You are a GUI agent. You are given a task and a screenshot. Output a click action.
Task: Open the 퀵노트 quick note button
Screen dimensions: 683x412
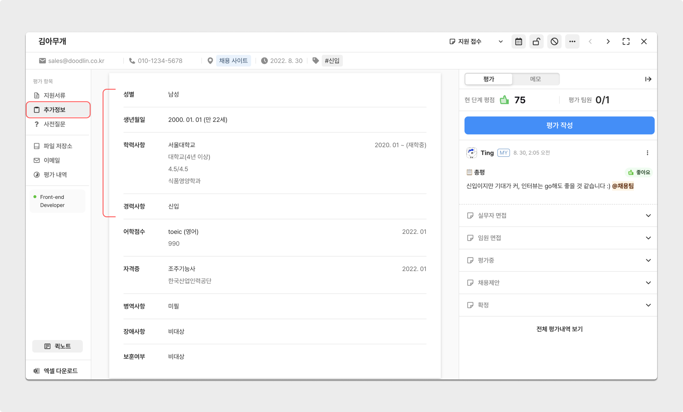click(x=57, y=346)
